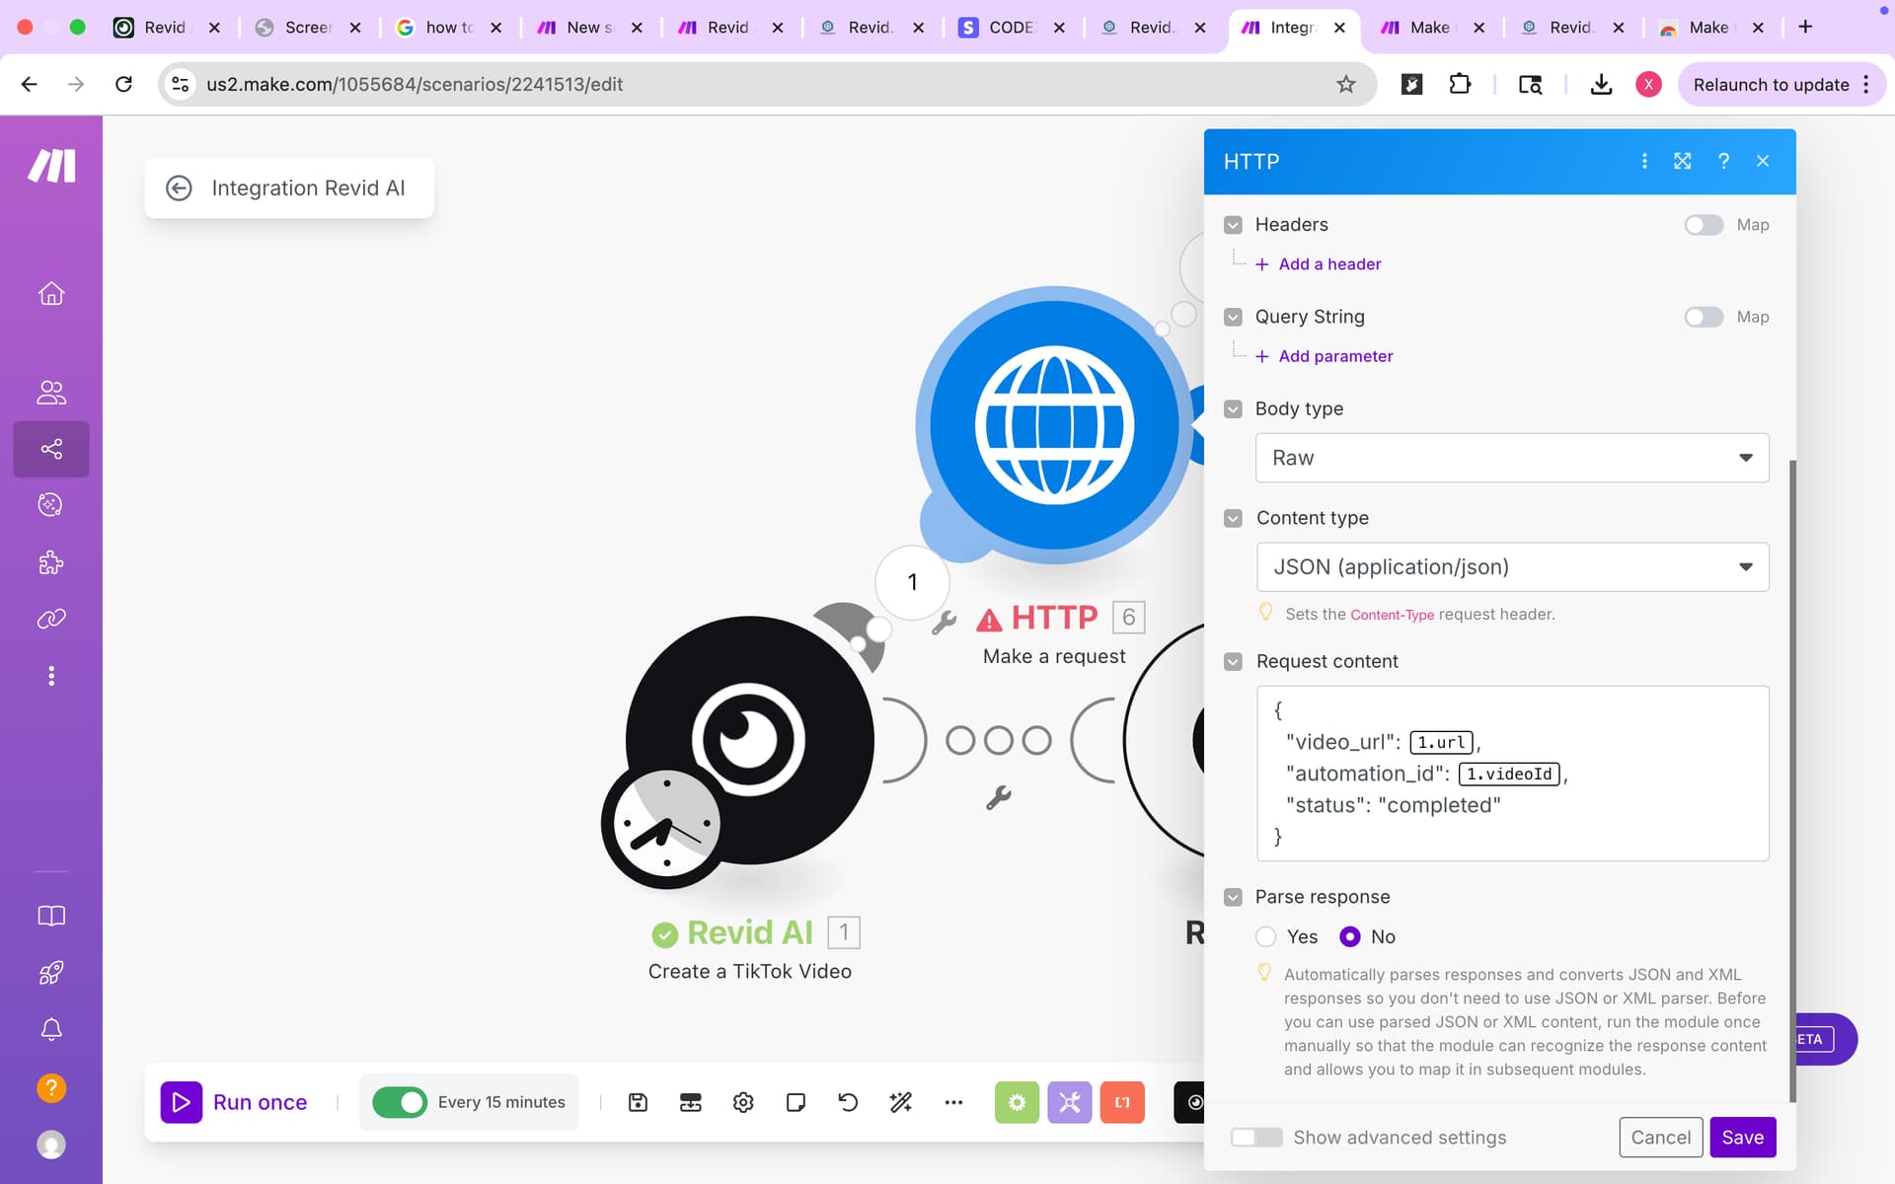Switch to the CODE browser tab
This screenshot has height=1184, width=1895.
pos(1012,28)
